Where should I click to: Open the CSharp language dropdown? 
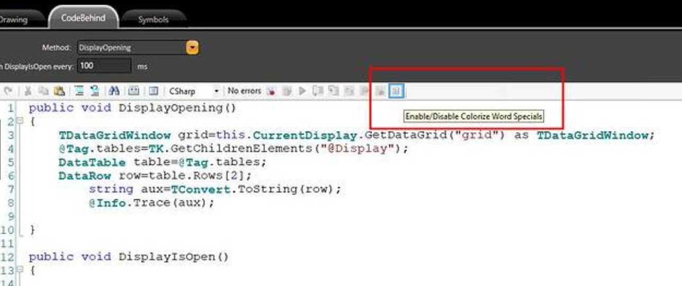pos(216,91)
